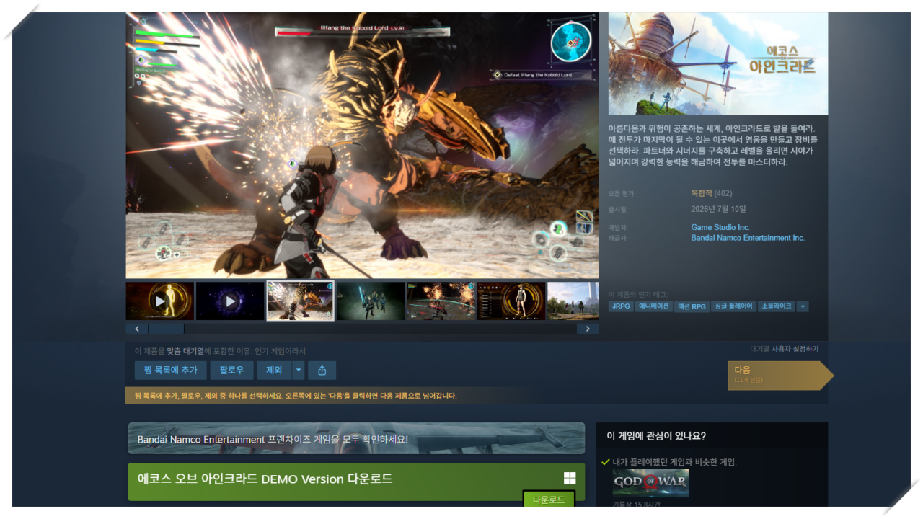Select the 애니메이션 tag
This screenshot has height=519, width=923.
[654, 306]
